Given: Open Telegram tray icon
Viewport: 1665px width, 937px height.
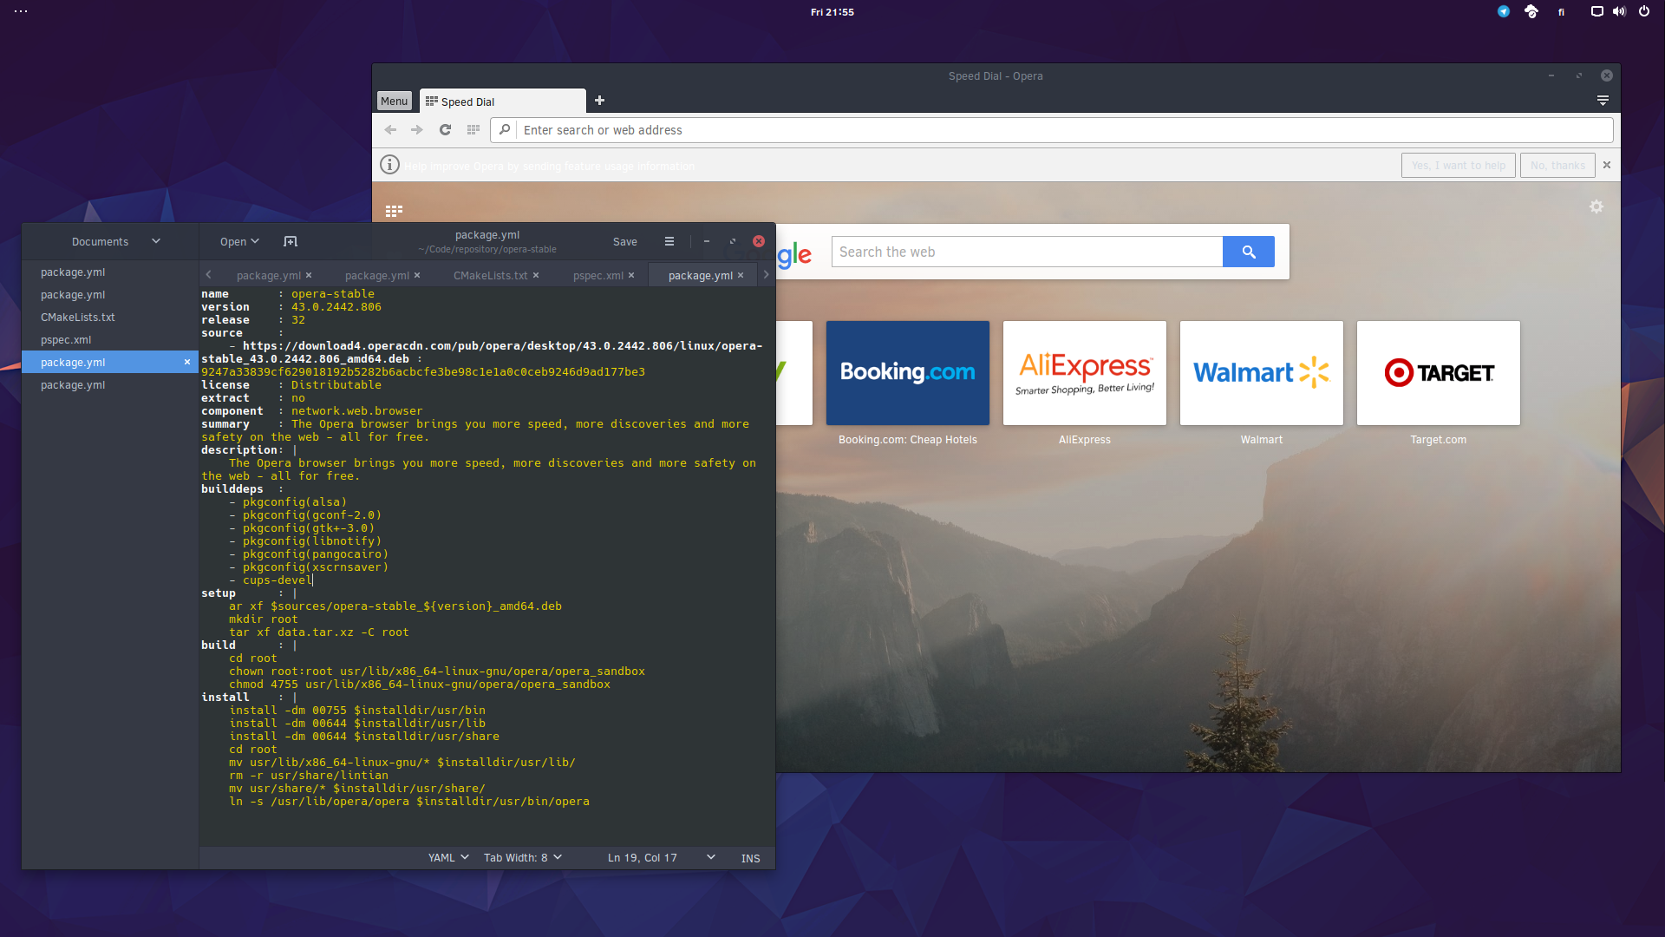Looking at the screenshot, I should [1504, 11].
